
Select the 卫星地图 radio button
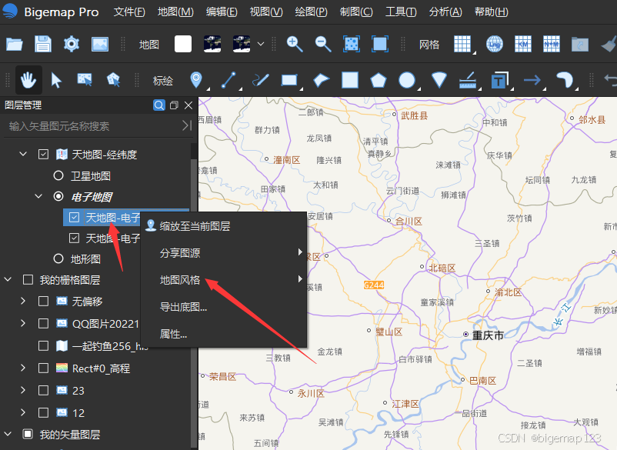pyautogui.click(x=58, y=175)
